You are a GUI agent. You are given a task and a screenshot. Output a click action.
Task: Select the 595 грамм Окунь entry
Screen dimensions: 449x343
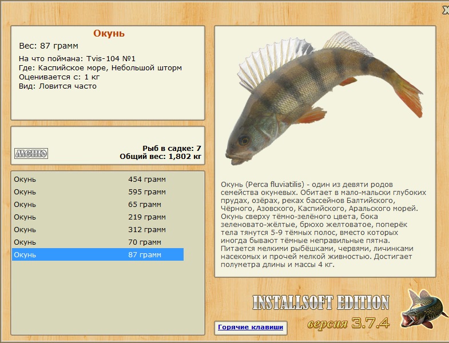[x=98, y=192]
